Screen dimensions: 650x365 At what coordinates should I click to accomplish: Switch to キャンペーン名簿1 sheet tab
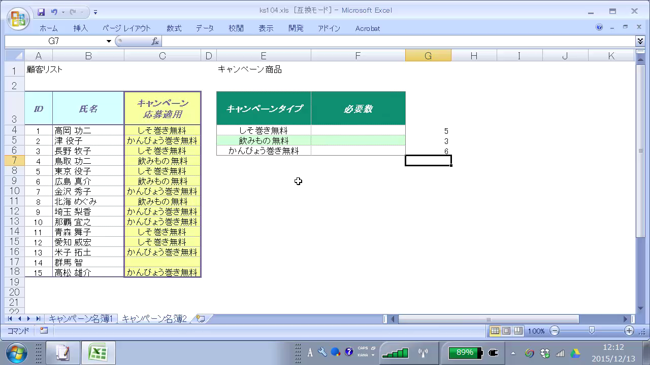click(x=81, y=319)
